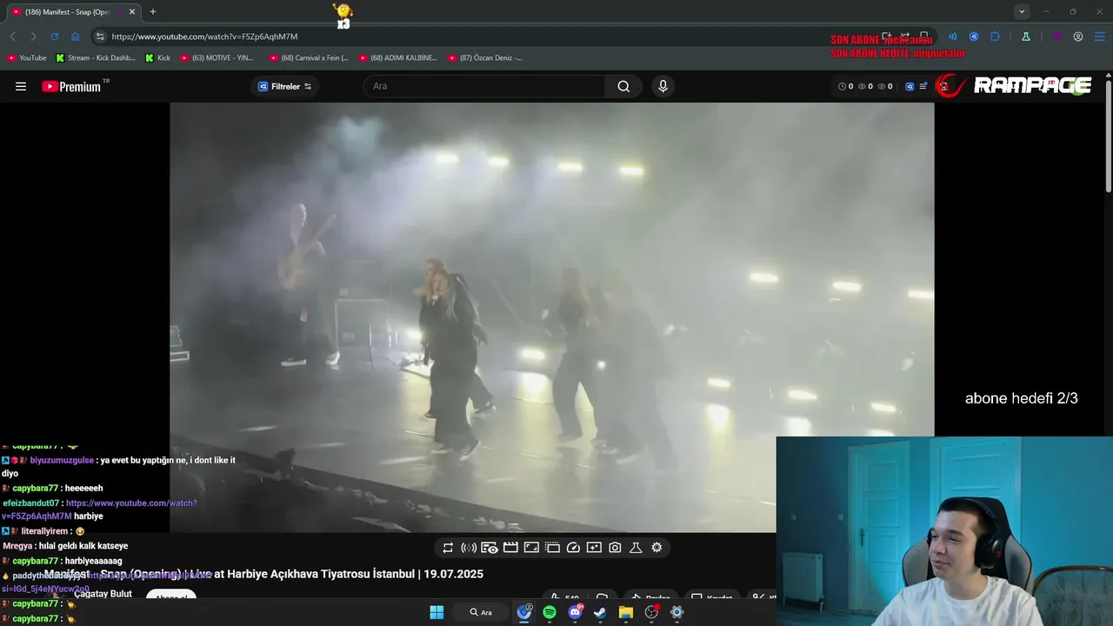The height and width of the screenshot is (626, 1113).
Task: Open File Explorer from the taskbar
Action: tap(625, 612)
